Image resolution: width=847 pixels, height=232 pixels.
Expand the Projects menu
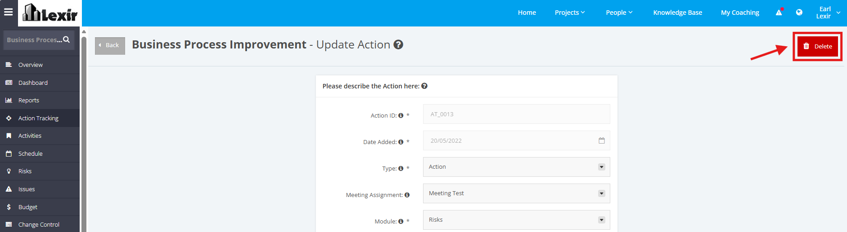pos(570,13)
